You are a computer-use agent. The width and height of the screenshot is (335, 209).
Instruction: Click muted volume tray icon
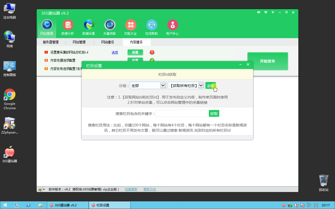click(296, 205)
